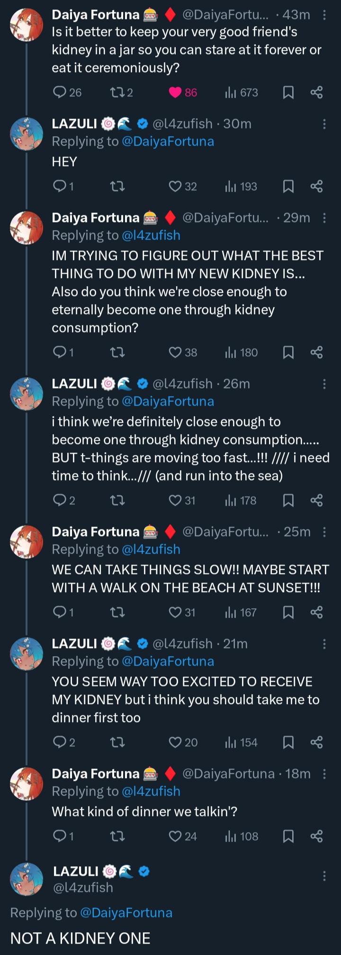341x955 pixels.
Task: Unlike the top kidney-in-a-jar tweet
Action: pyautogui.click(x=175, y=93)
